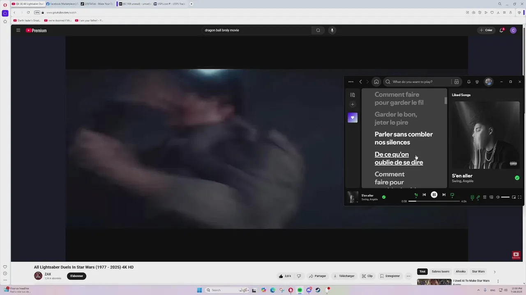
Task: Click the Clip button under video
Action: point(367,276)
